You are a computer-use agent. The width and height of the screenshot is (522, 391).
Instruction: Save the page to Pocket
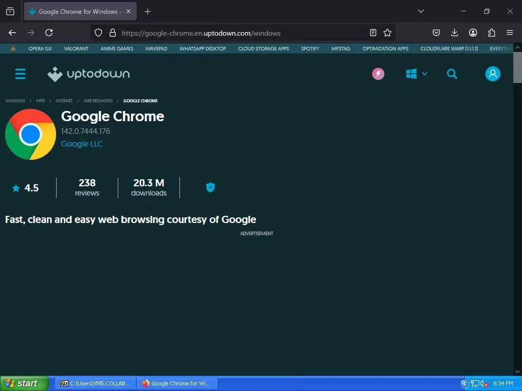point(436,33)
